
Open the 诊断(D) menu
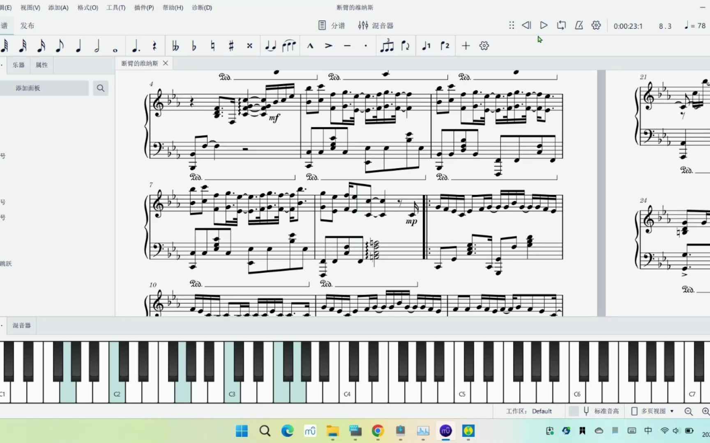[x=202, y=7]
